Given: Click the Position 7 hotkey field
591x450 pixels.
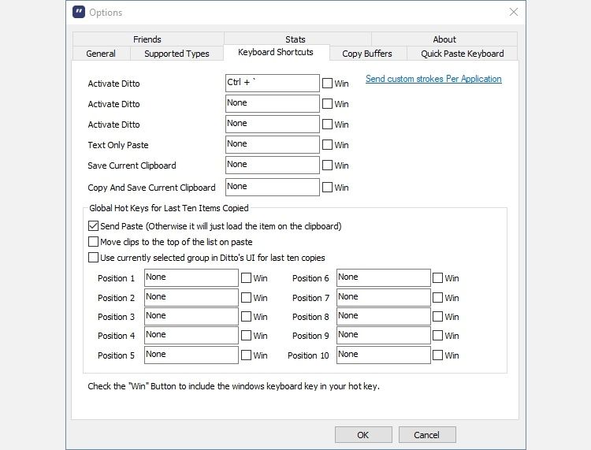Looking at the screenshot, I should [x=383, y=297].
